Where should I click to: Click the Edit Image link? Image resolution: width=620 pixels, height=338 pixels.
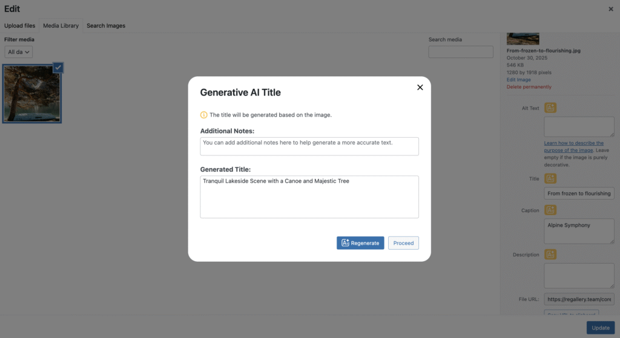pos(519,80)
